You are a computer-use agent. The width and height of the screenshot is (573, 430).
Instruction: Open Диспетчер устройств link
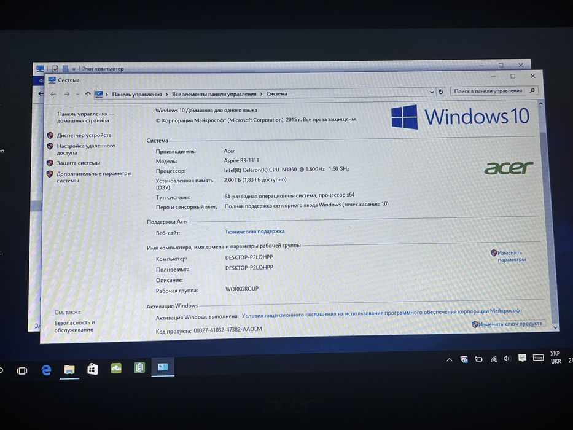84,135
